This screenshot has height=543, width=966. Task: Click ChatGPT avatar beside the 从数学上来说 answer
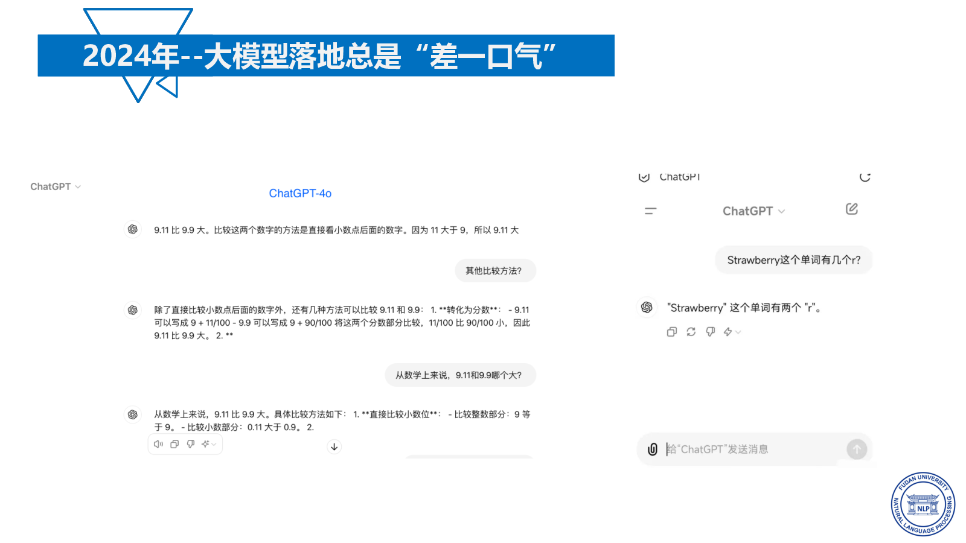click(133, 414)
